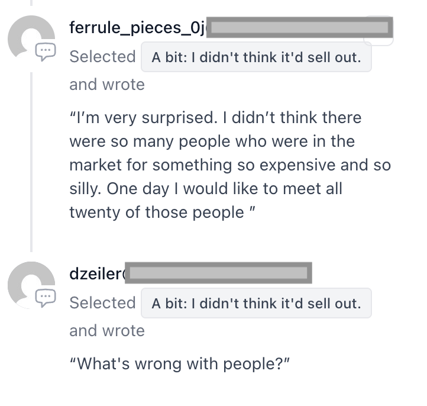
Task: Select the "What's wrong with people?" comment
Action: (x=180, y=362)
